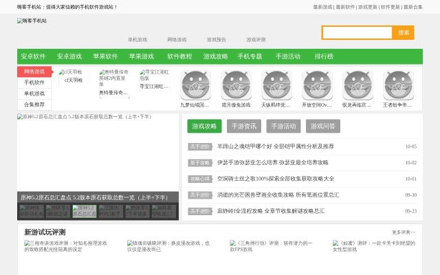The height and width of the screenshot is (275, 440).
Task: Open 合集推荐 in the side category list
Action: pos(34,104)
